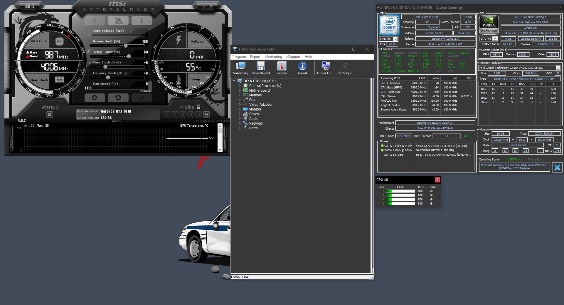Click the Audio speaker icon in the tree
Screen dimensions: 564x305
click(x=245, y=119)
